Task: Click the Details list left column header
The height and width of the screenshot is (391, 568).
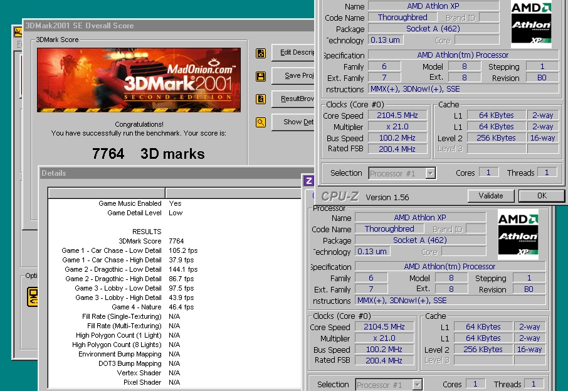Action: pos(107,193)
